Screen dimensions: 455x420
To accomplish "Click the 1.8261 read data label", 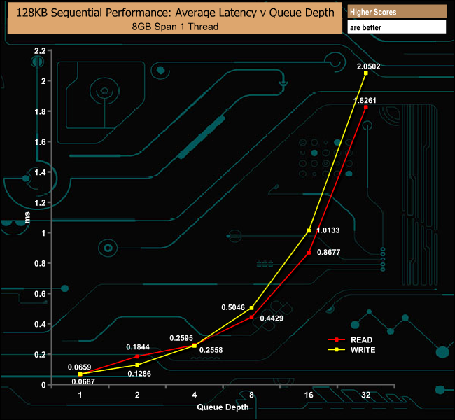I will [x=365, y=100].
